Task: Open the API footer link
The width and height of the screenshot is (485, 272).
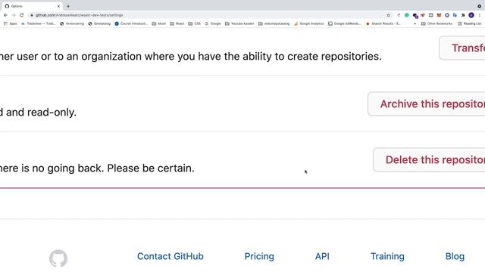Action: (322, 256)
